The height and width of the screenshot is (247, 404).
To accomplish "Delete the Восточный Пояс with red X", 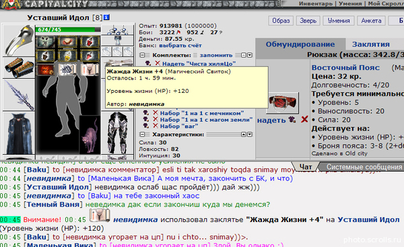I will [304, 120].
